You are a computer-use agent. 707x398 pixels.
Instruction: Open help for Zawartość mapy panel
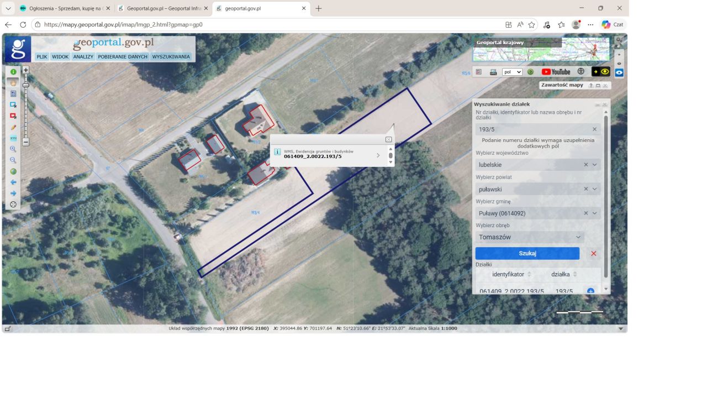[x=591, y=86]
